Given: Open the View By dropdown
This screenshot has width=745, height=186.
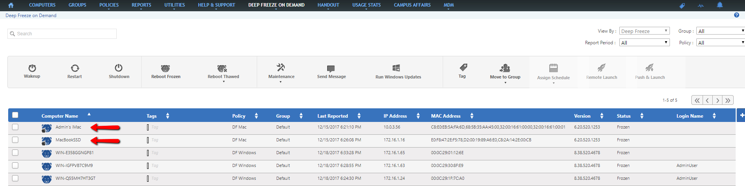Looking at the screenshot, I should point(644,31).
